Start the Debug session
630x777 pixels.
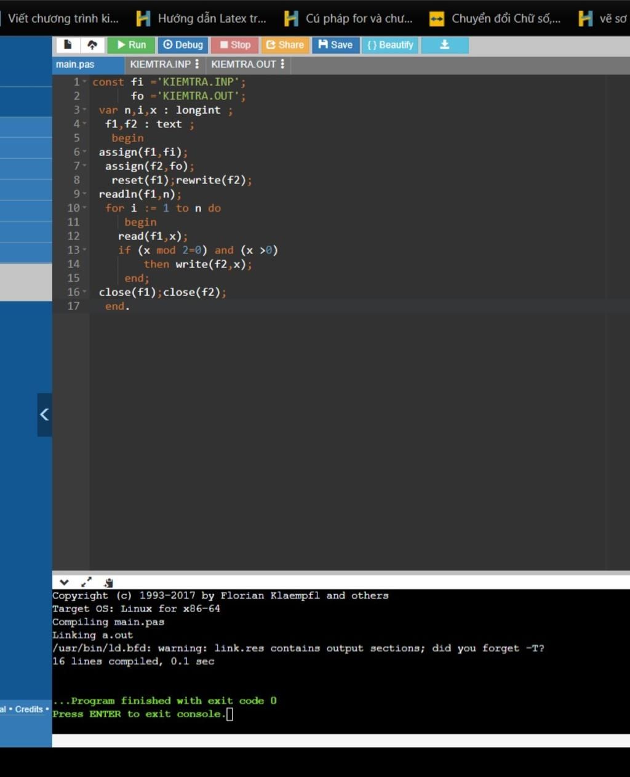[183, 45]
